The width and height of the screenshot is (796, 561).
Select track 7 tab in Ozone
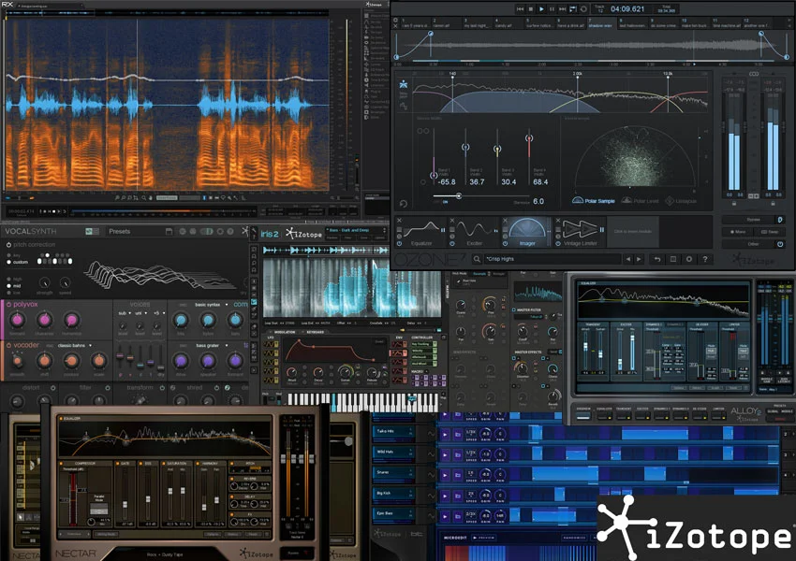[600, 23]
